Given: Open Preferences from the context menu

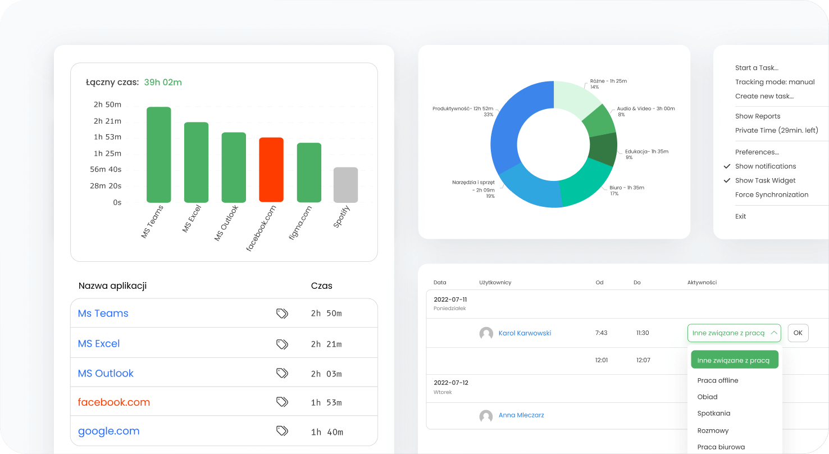Looking at the screenshot, I should point(757,152).
